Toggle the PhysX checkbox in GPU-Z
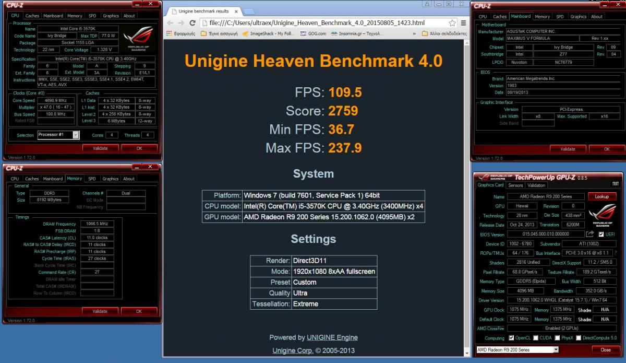 [x=557, y=338]
